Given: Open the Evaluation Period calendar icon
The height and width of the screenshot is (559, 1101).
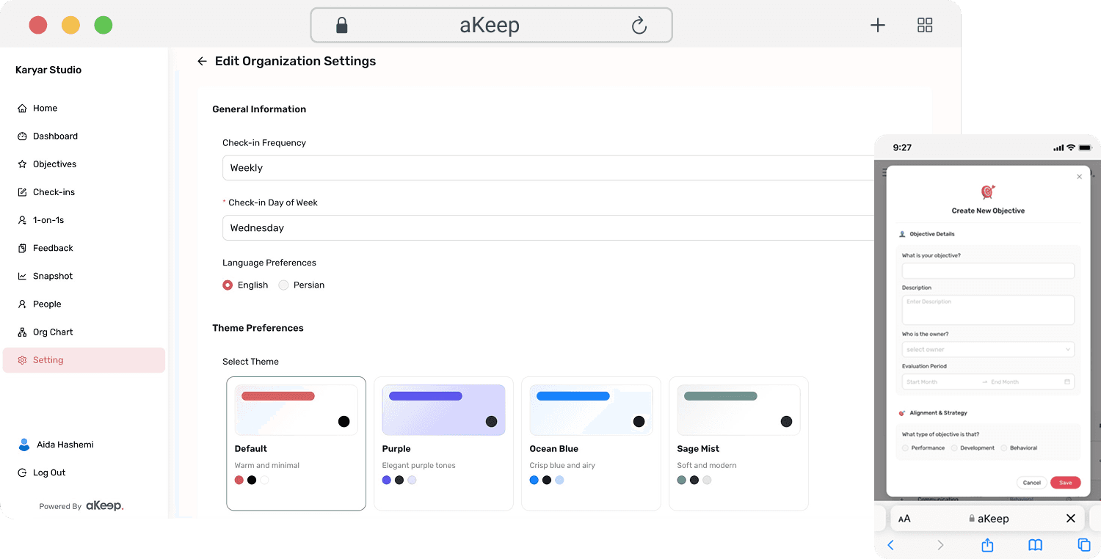Looking at the screenshot, I should click(1067, 382).
